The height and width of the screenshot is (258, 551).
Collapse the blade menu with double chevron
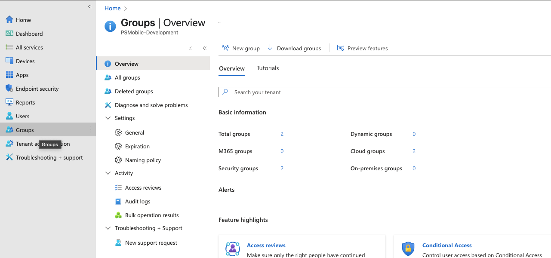[x=205, y=48]
